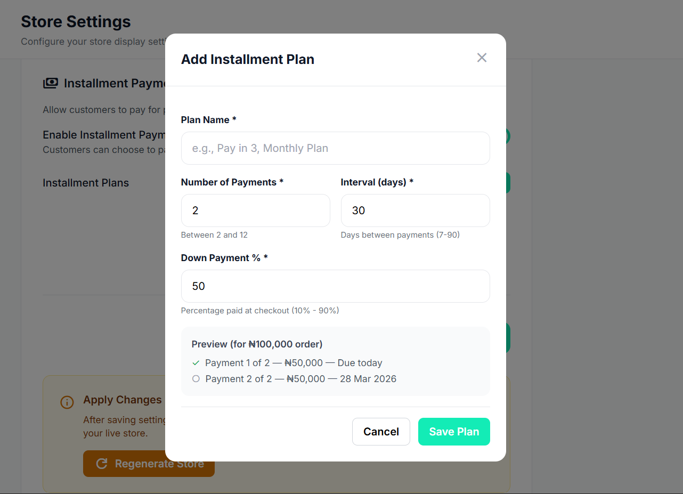Click the green checkmark beside Payment 1 of 2
Image resolution: width=683 pixels, height=494 pixels.
pyautogui.click(x=196, y=362)
